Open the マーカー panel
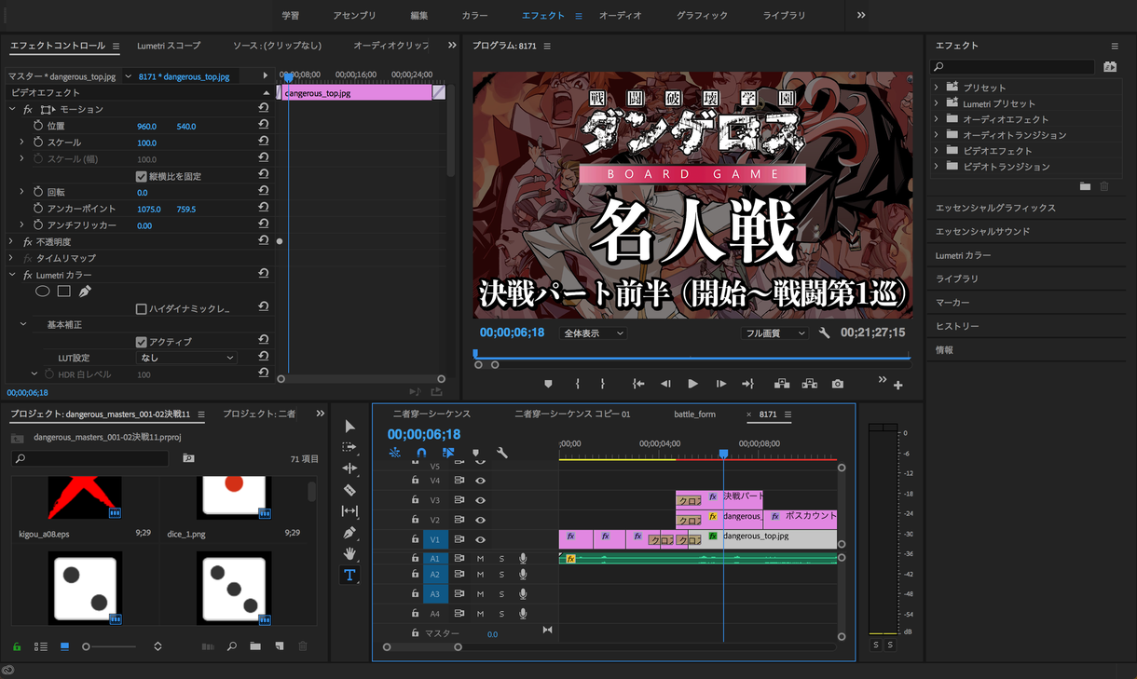The width and height of the screenshot is (1137, 679). tap(952, 303)
